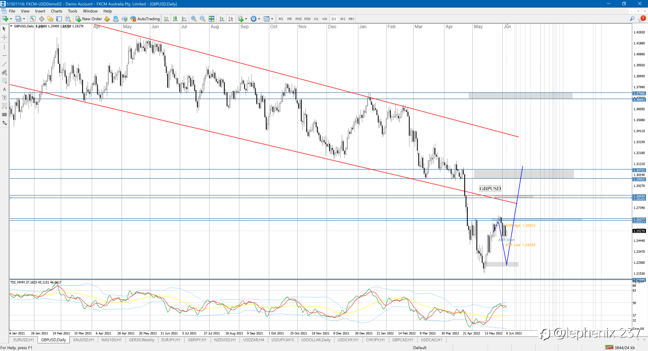
Task: Click the zoom out magnifier icon
Action: (x=202, y=19)
